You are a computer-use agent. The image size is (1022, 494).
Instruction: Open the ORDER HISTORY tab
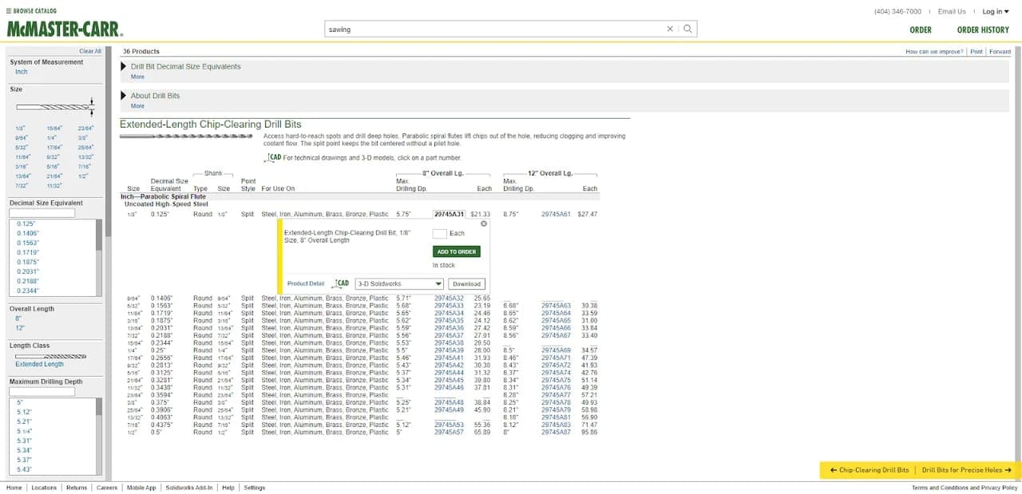[983, 30]
